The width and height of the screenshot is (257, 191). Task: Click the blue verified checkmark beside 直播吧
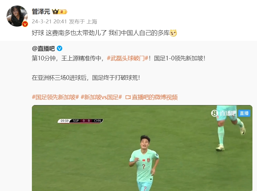[60, 48]
